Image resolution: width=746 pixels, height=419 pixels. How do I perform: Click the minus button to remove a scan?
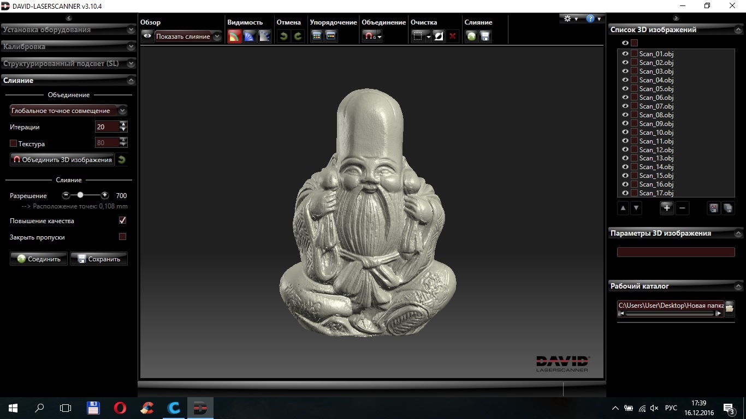[682, 208]
